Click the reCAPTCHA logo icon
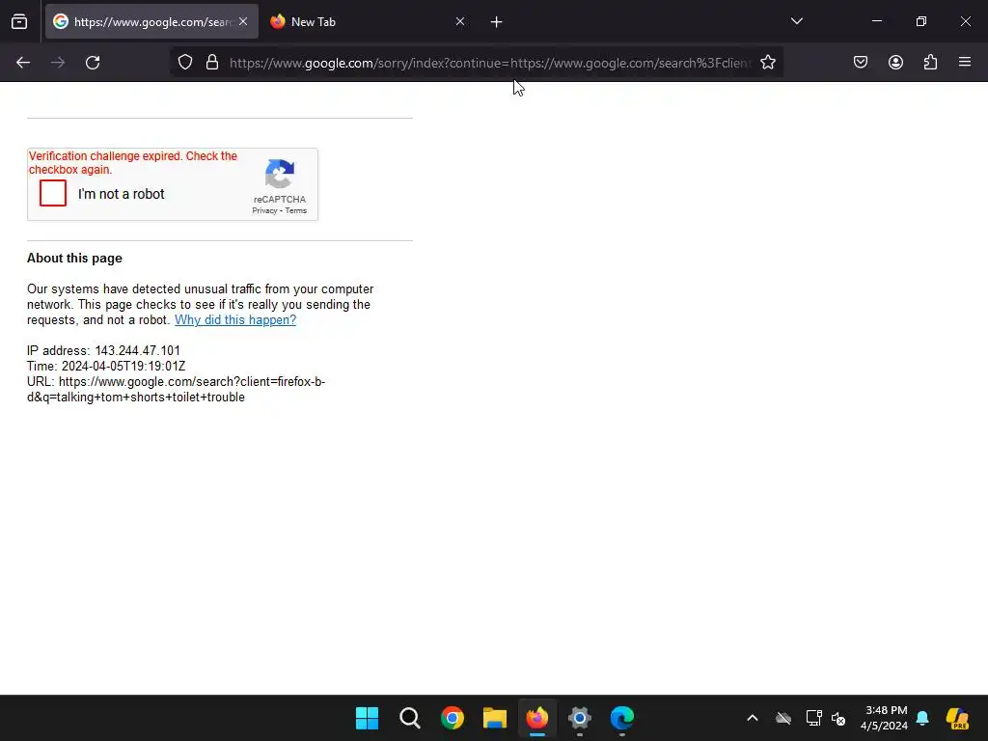Screen dimensions: 988x741 click(280, 174)
